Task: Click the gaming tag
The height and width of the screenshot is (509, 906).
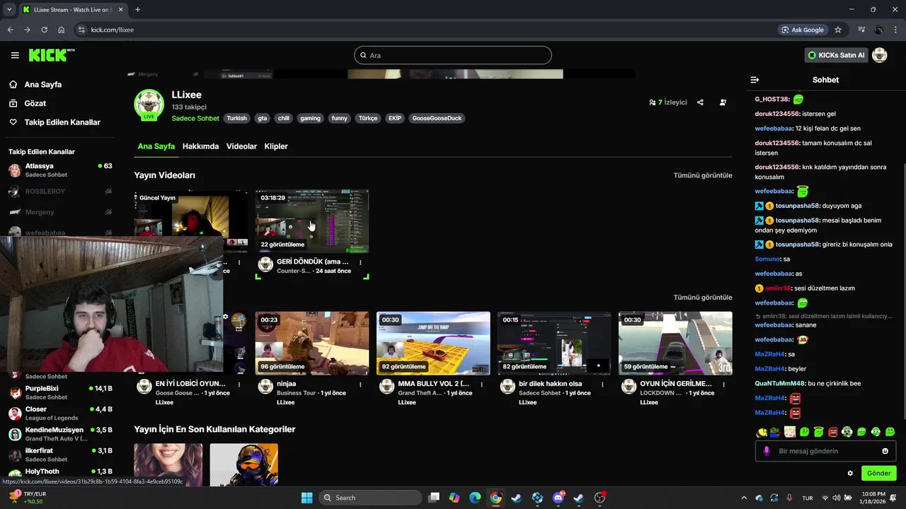Action: (310, 118)
